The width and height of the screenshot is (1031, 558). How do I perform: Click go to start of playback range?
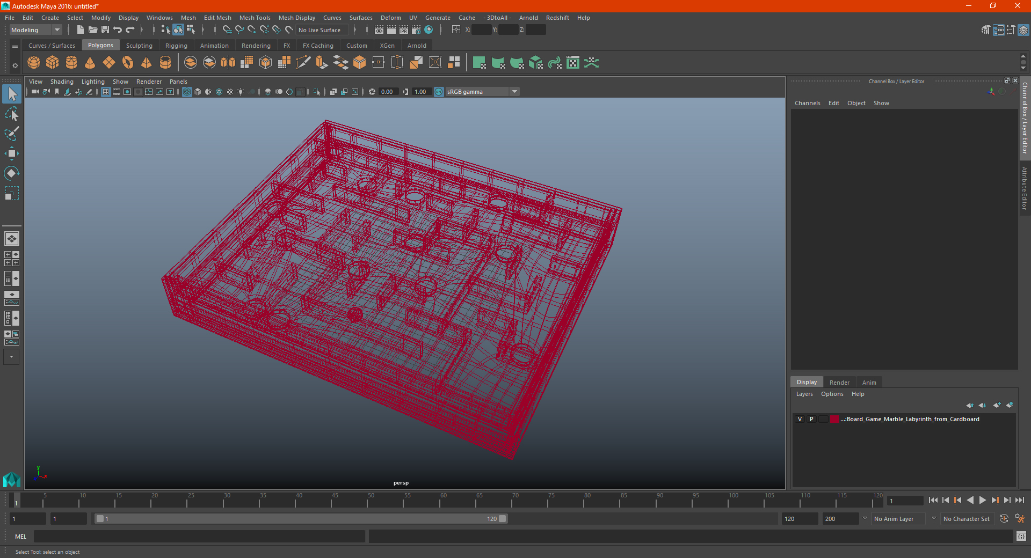tap(933, 500)
